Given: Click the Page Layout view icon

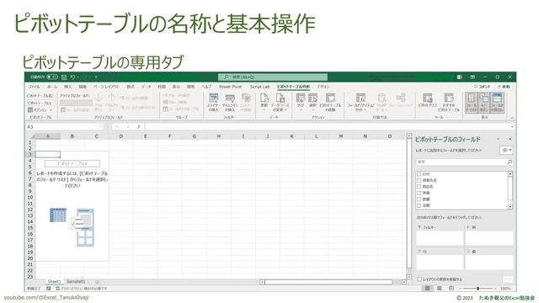Looking at the screenshot, I should 440,288.
